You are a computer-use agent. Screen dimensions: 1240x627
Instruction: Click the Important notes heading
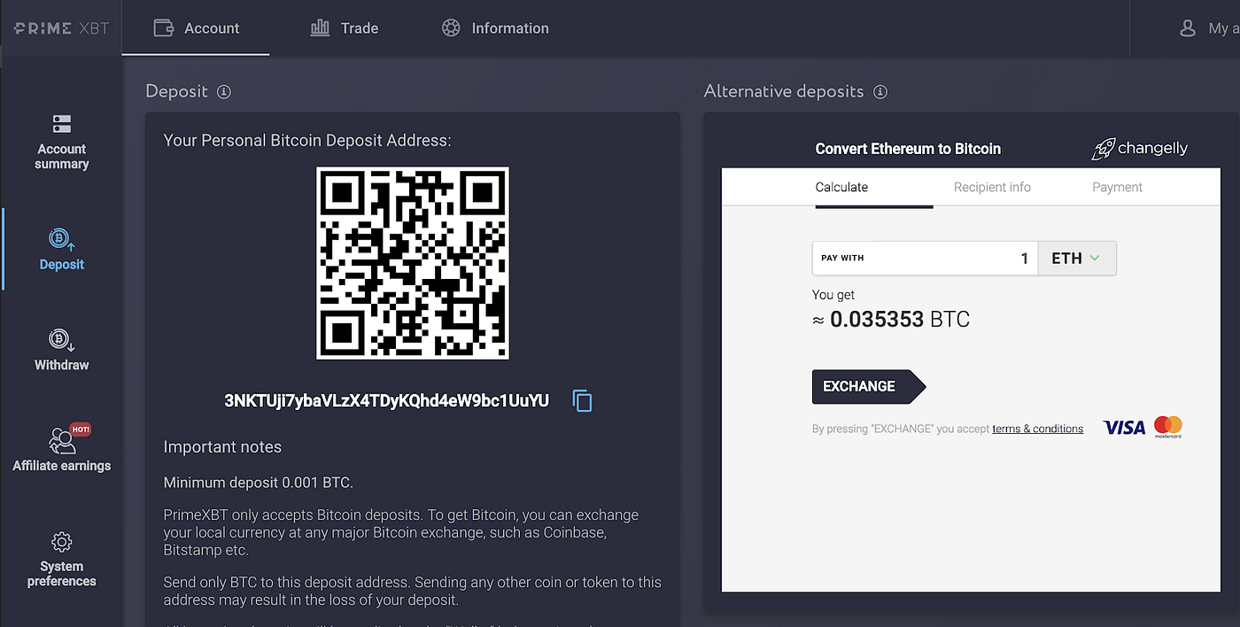[x=222, y=446]
